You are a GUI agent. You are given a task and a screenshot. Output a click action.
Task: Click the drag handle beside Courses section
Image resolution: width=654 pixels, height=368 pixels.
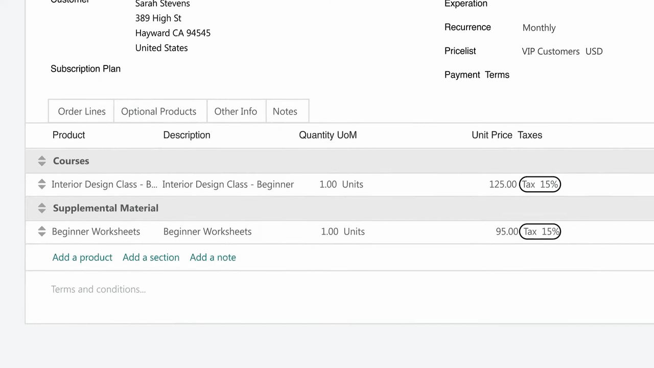click(x=42, y=161)
